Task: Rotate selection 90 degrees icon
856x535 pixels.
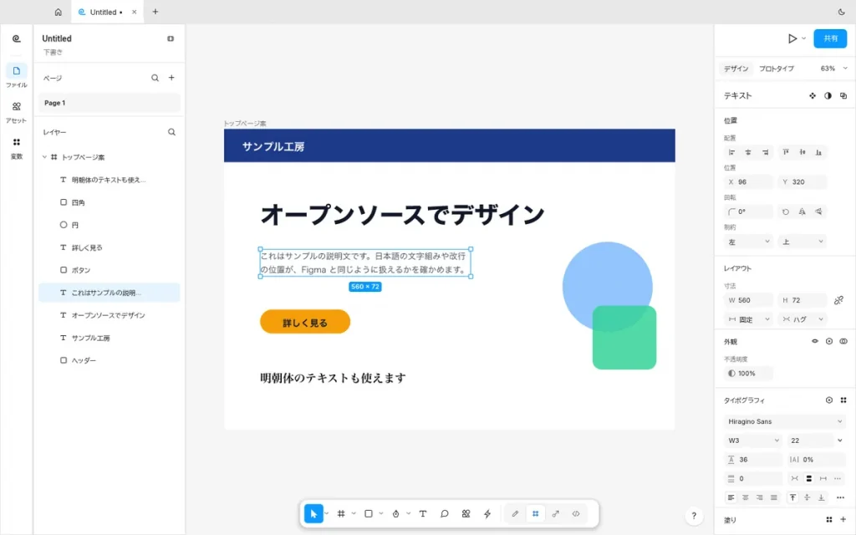Action: tap(786, 211)
